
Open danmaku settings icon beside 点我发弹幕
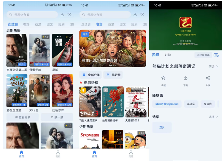[x=216, y=55]
